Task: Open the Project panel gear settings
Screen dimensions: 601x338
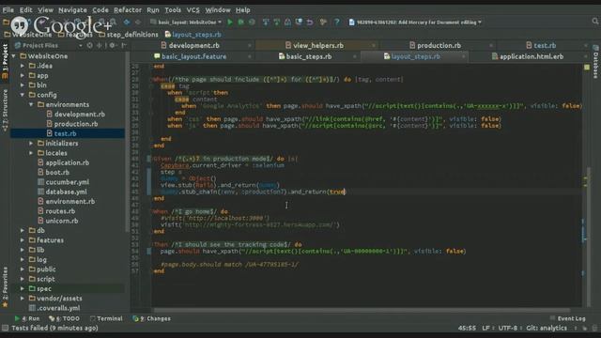Action: click(x=112, y=45)
